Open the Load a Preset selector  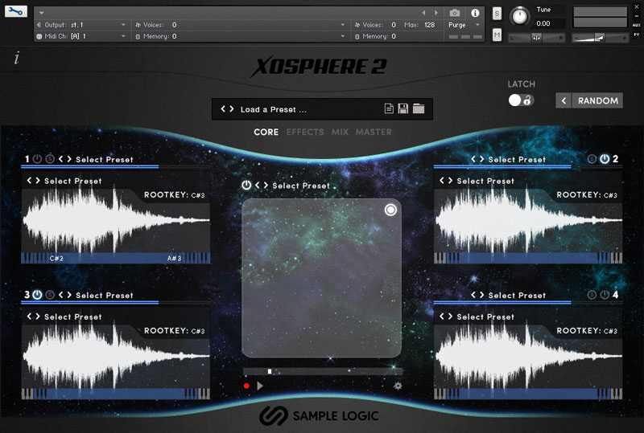[274, 109]
